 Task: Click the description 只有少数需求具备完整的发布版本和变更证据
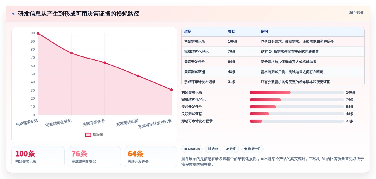pos(296,82)
